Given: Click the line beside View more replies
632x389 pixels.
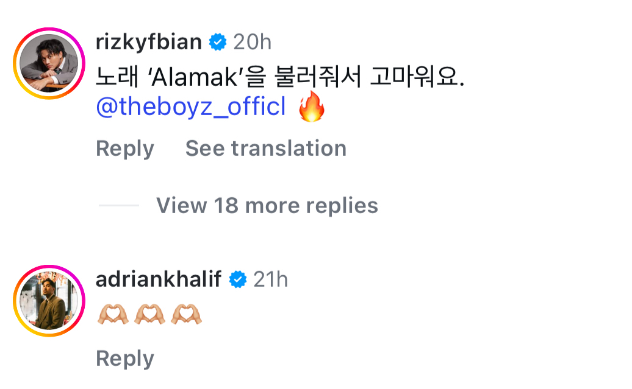Looking at the screenshot, I should (119, 206).
